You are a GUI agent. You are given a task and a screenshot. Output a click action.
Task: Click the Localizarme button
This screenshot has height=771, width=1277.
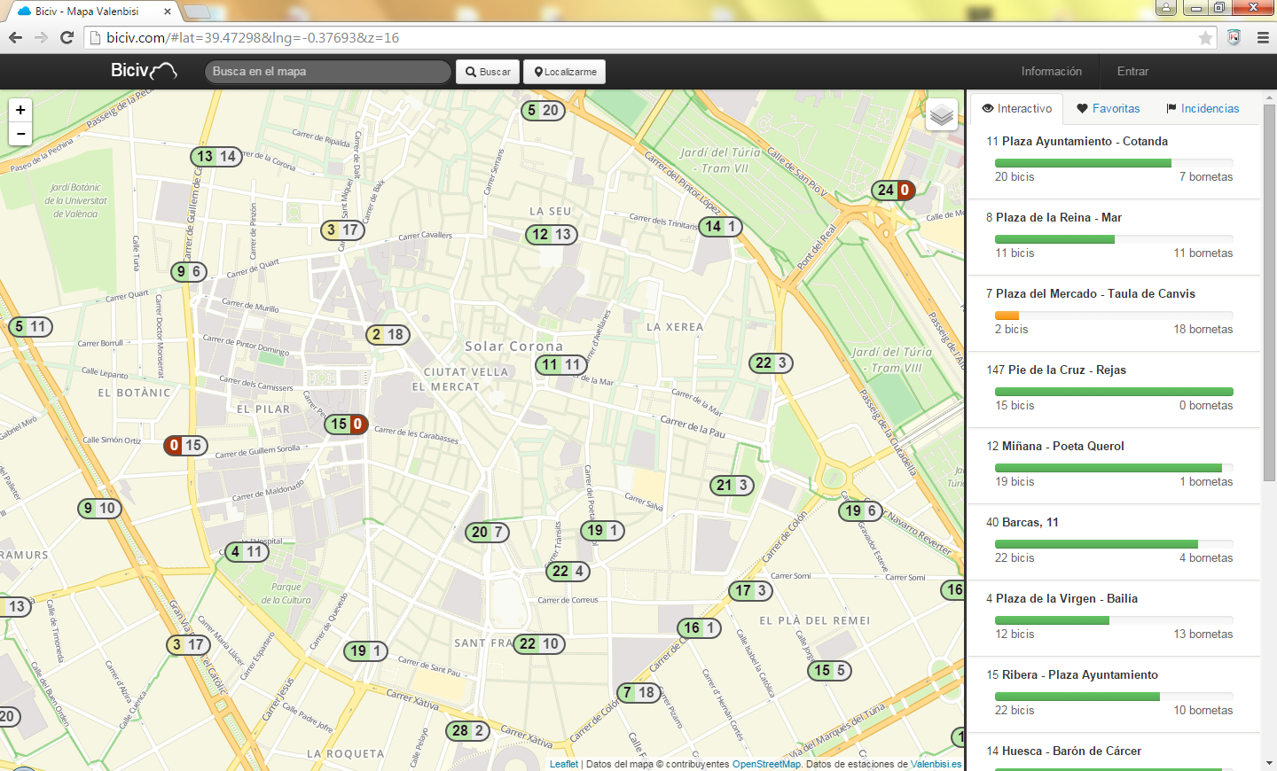[x=564, y=72]
